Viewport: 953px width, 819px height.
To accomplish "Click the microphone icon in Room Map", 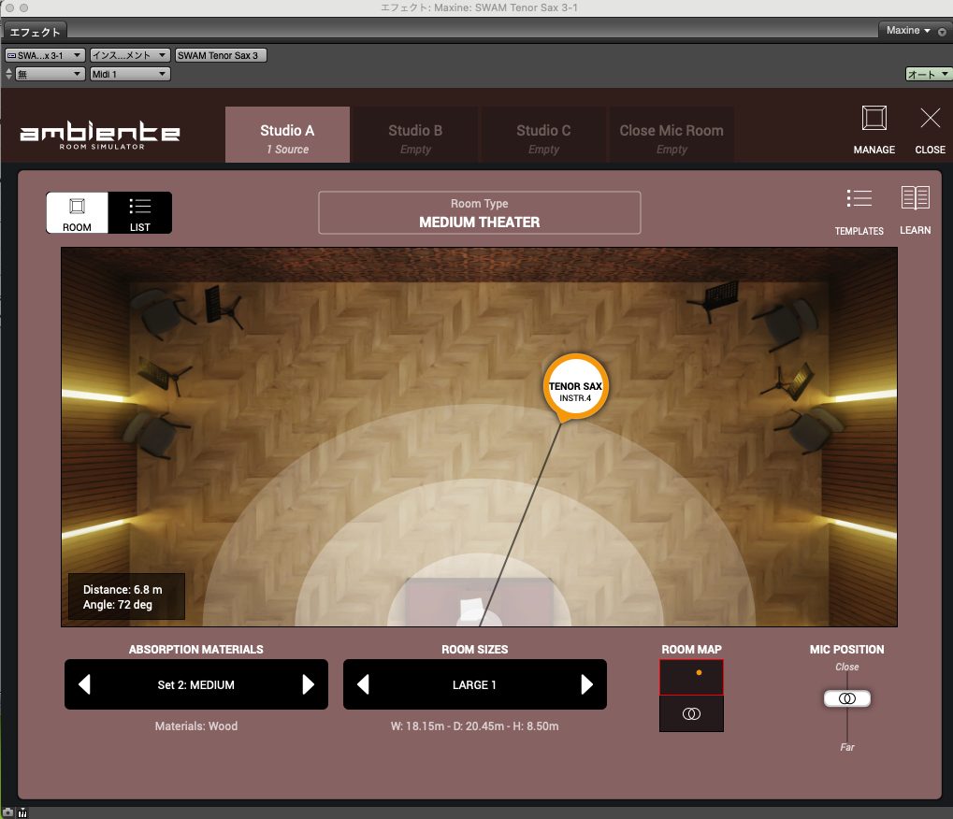I will pos(692,714).
